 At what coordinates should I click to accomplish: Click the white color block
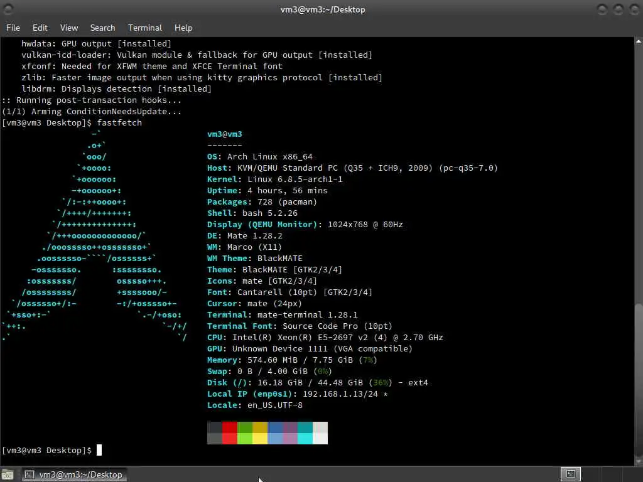(x=320, y=439)
